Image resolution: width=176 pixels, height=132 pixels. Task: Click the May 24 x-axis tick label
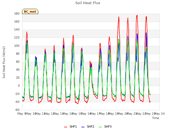point(159,114)
